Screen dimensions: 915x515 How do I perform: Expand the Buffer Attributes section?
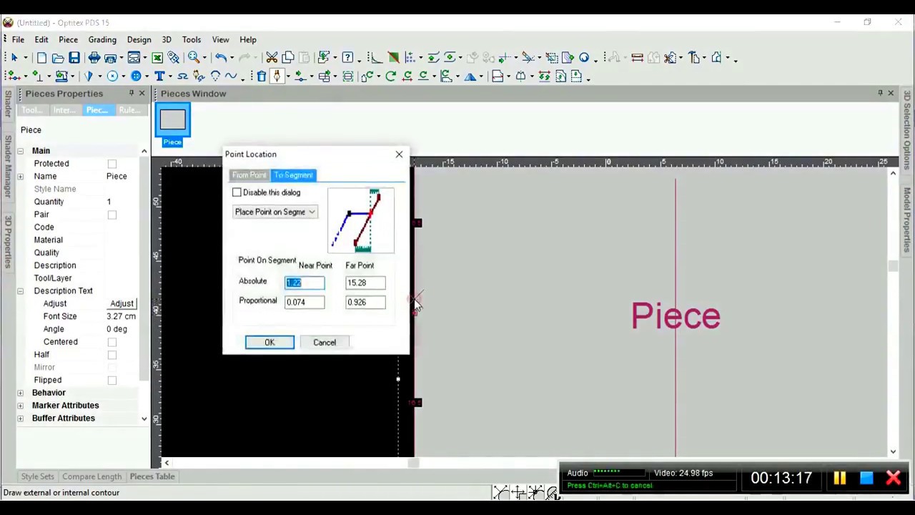(x=20, y=418)
